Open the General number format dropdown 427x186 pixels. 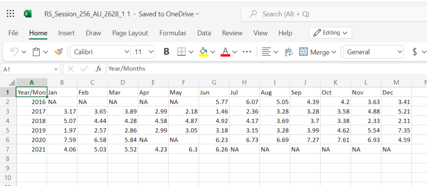(x=373, y=52)
